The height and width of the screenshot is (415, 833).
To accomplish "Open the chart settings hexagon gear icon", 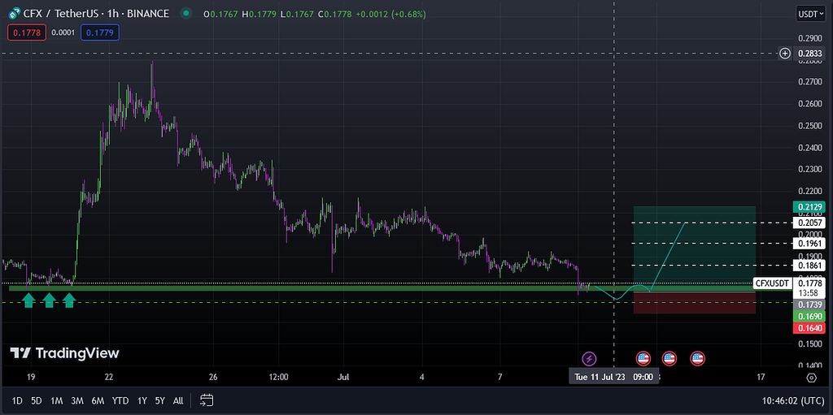I will tap(811, 378).
